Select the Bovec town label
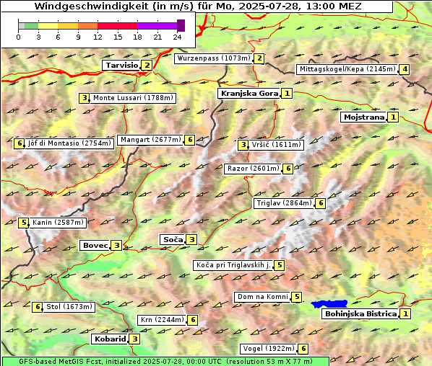Image resolution: width=432 pixels, height=366 pixels. 95,246
